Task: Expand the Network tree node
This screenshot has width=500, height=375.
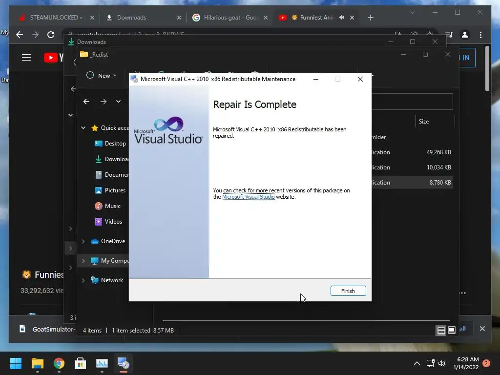Action: pyautogui.click(x=83, y=280)
